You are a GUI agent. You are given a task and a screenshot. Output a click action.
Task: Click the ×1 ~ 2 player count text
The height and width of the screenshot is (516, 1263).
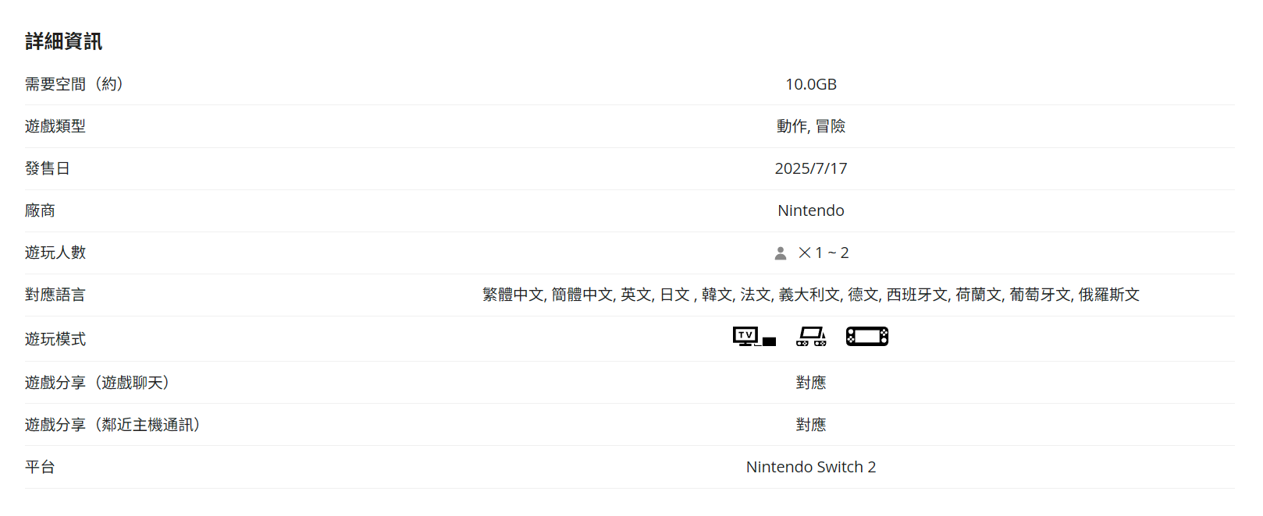[x=824, y=253]
